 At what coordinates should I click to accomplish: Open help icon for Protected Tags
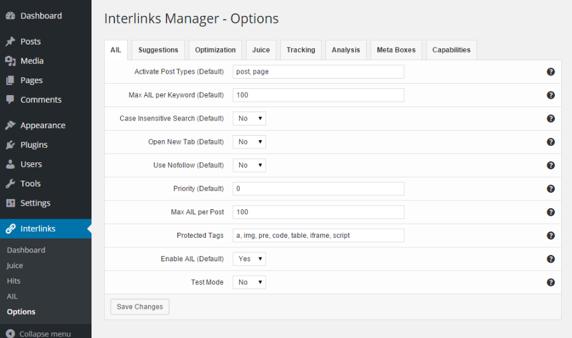pyautogui.click(x=550, y=235)
